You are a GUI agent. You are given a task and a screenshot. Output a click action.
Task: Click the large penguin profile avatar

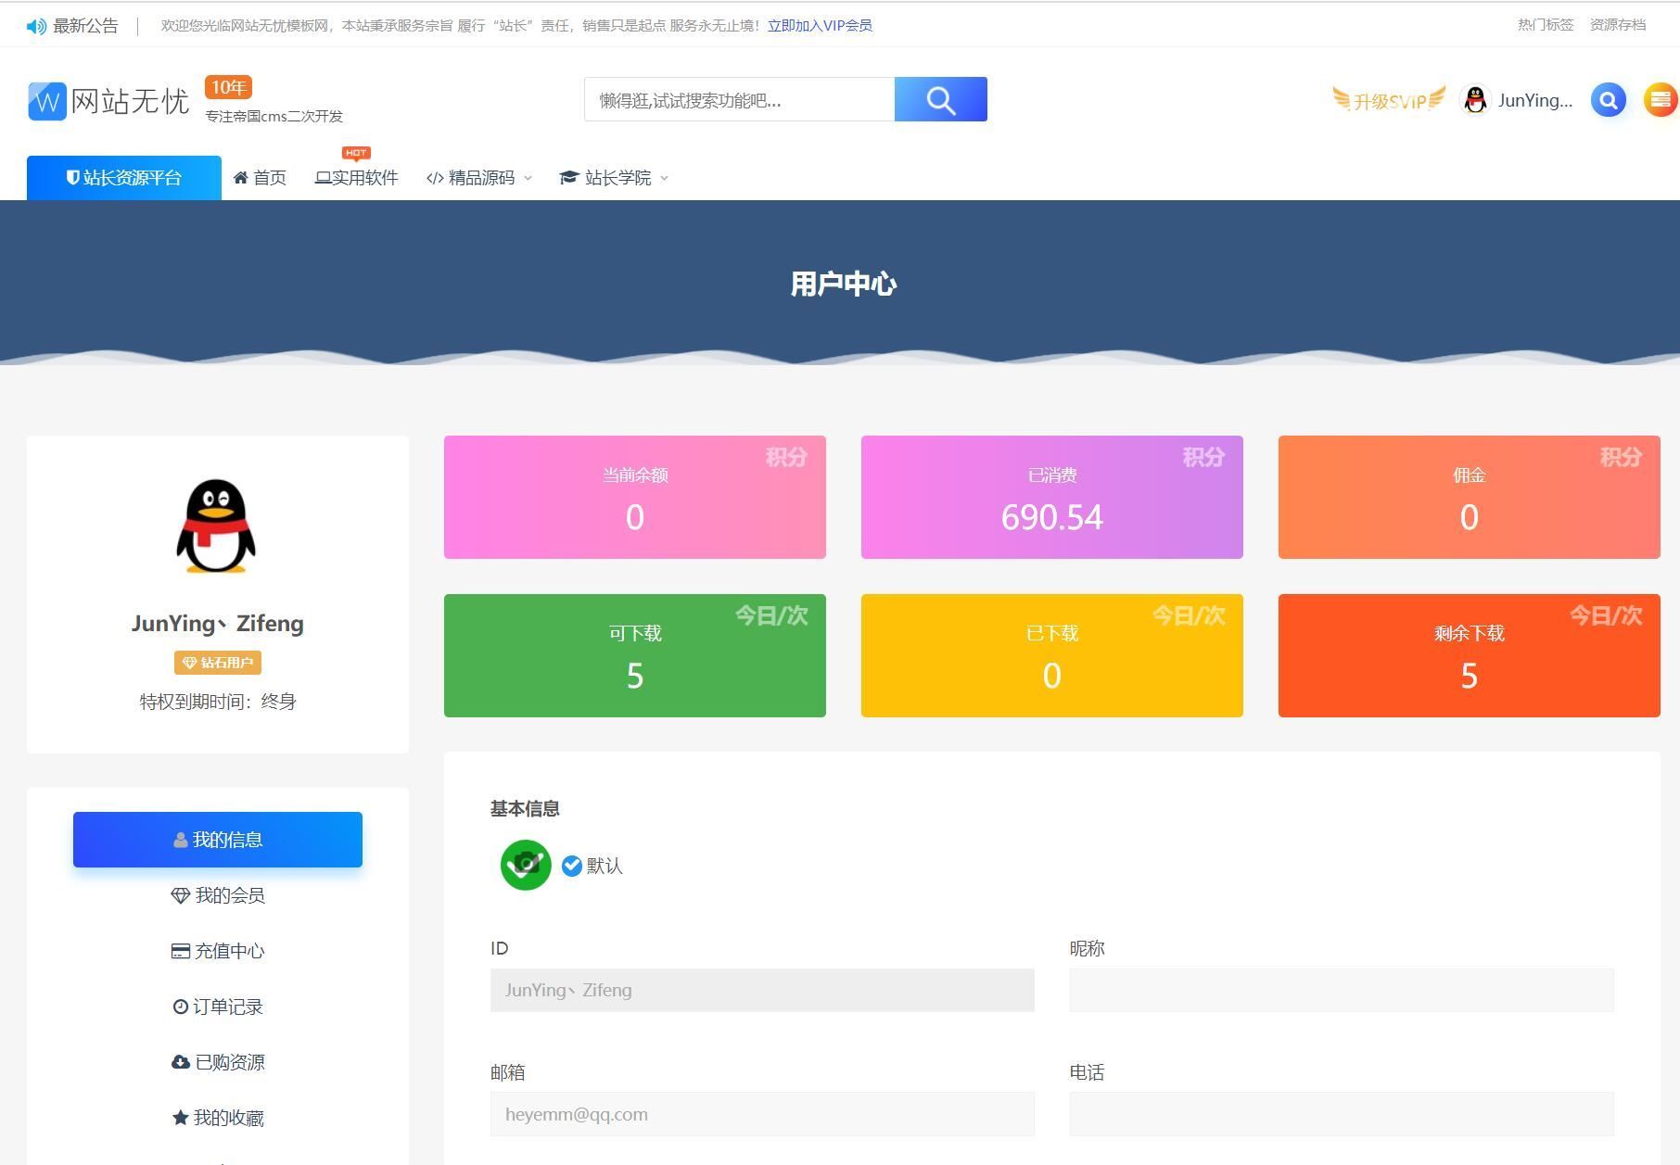tap(217, 526)
